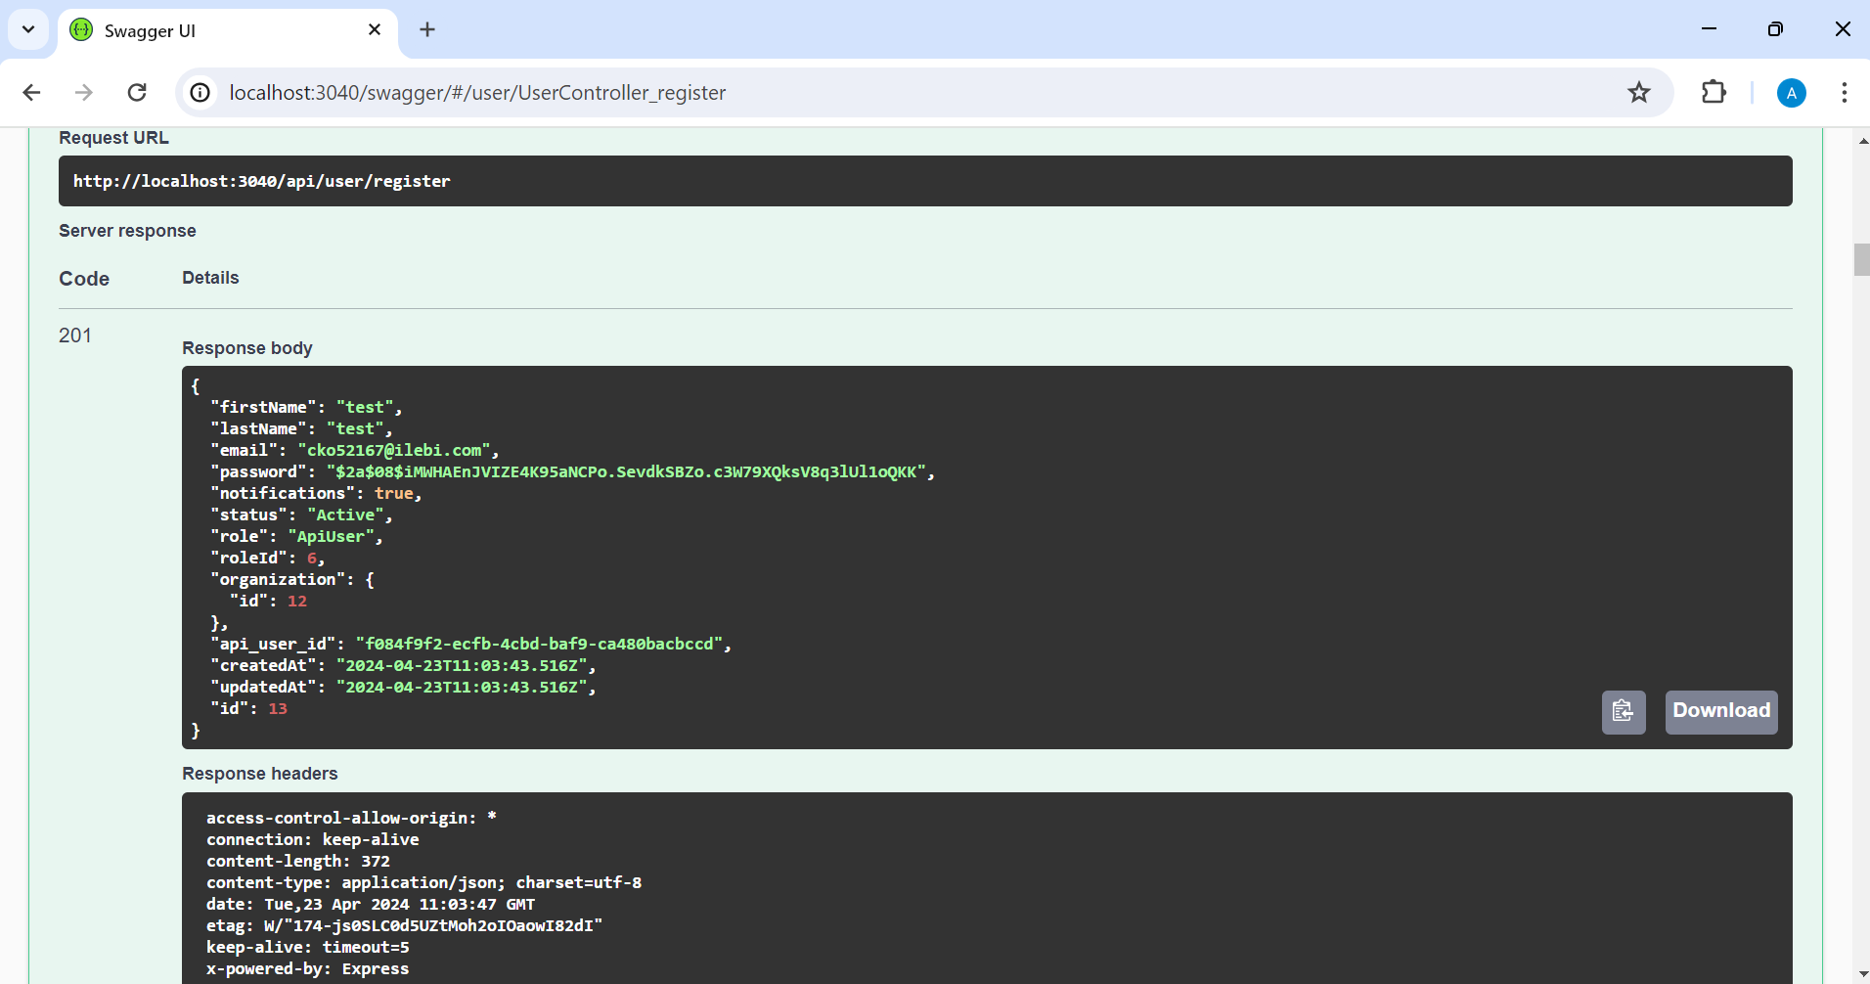Viewport: 1870px width, 984px height.
Task: Click the createdAt timestamp value
Action: tap(462, 665)
